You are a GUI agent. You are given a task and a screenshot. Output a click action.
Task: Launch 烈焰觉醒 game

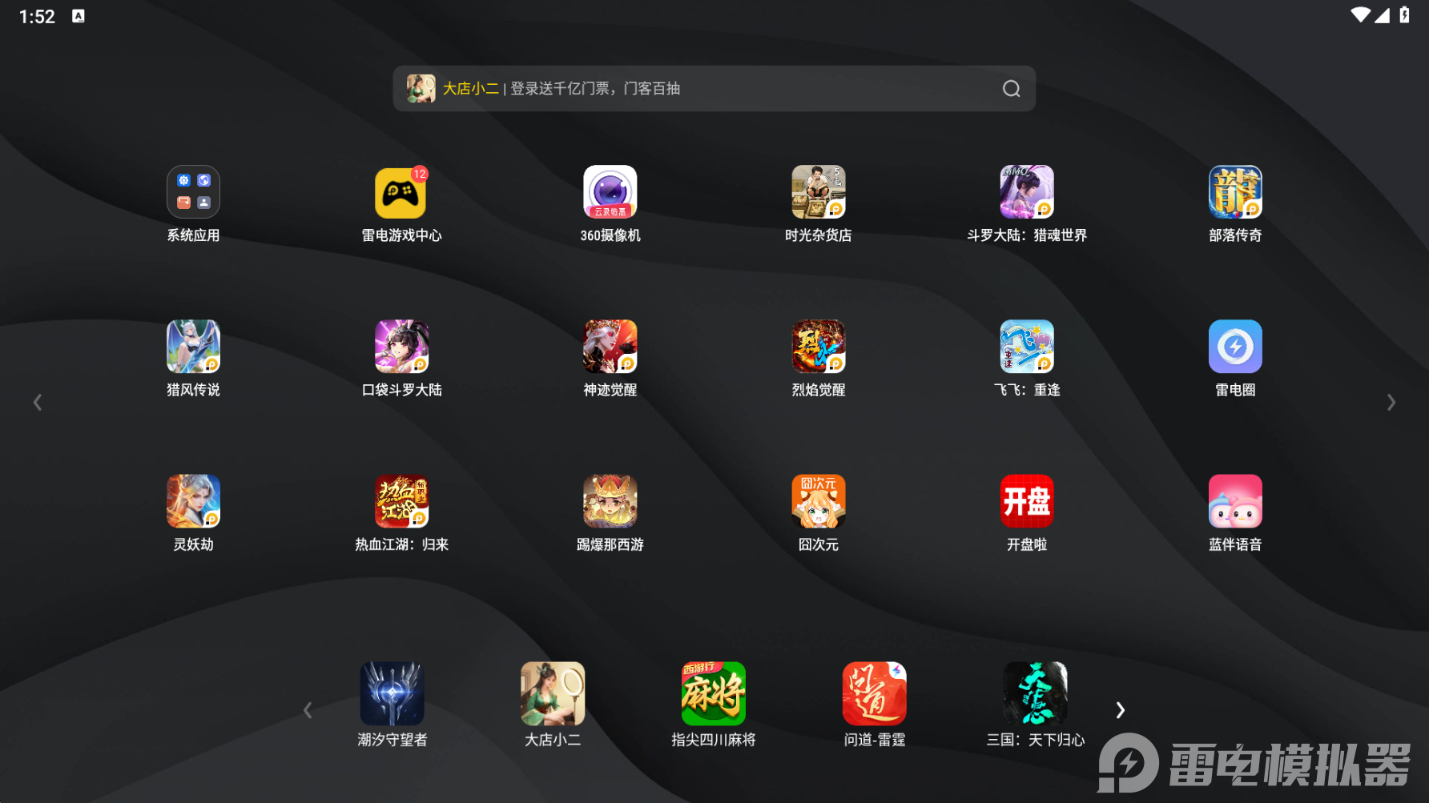point(818,347)
